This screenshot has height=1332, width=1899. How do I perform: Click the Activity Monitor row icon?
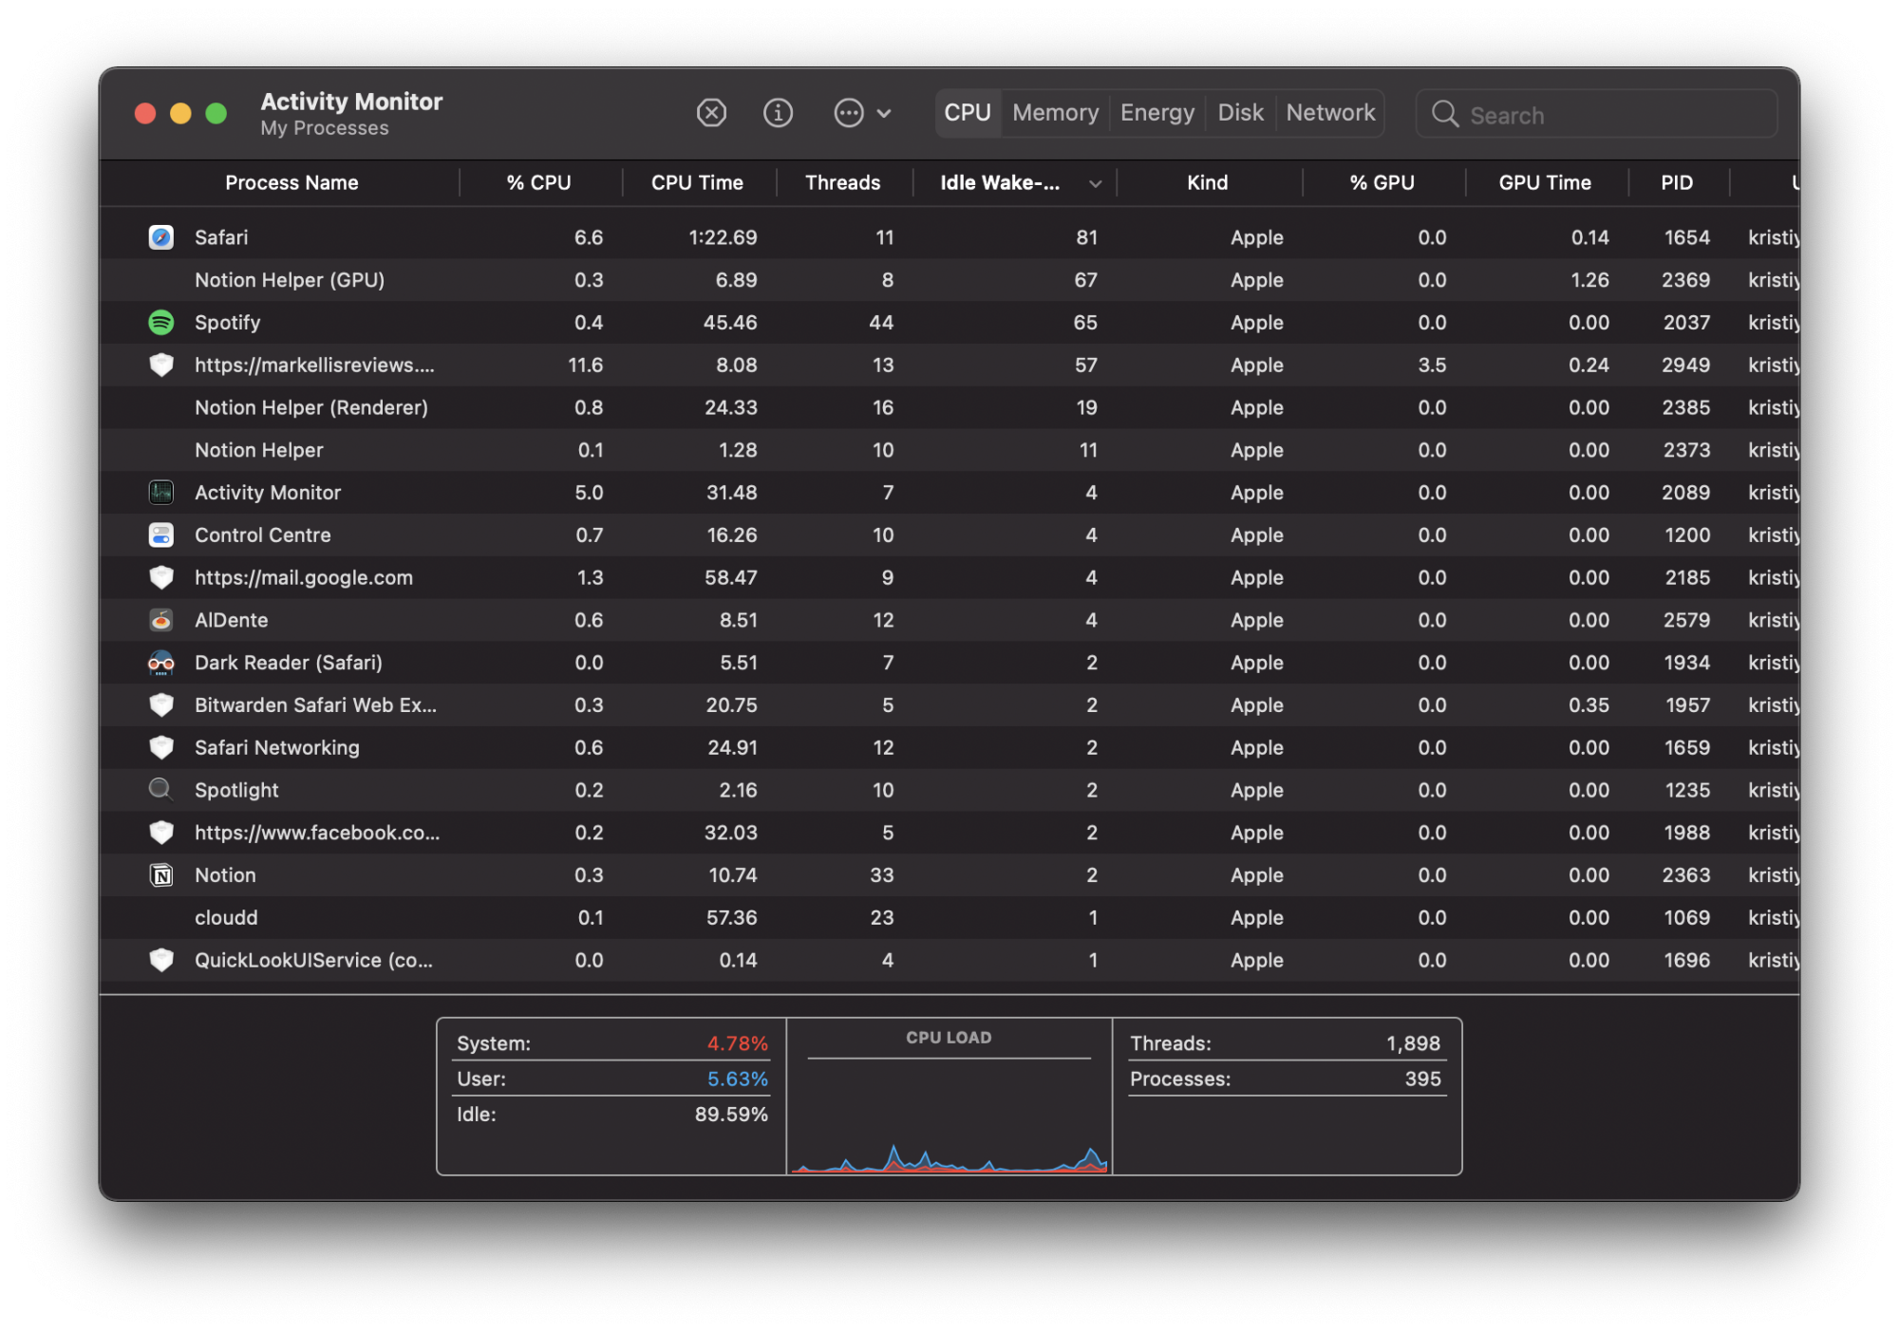(x=161, y=493)
